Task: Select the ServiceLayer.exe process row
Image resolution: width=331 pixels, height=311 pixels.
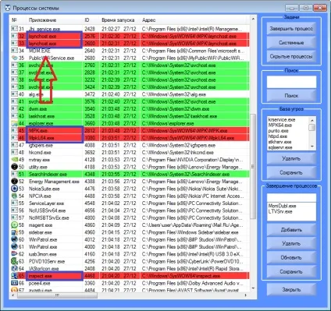Action: [130, 203]
